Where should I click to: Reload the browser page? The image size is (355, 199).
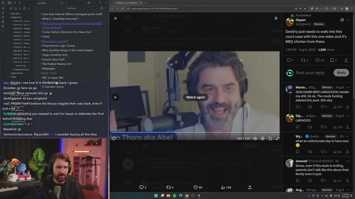122,9
